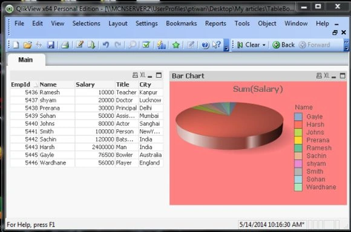
Task: Select the City cell 'Lucknow'
Action: [x=151, y=100]
